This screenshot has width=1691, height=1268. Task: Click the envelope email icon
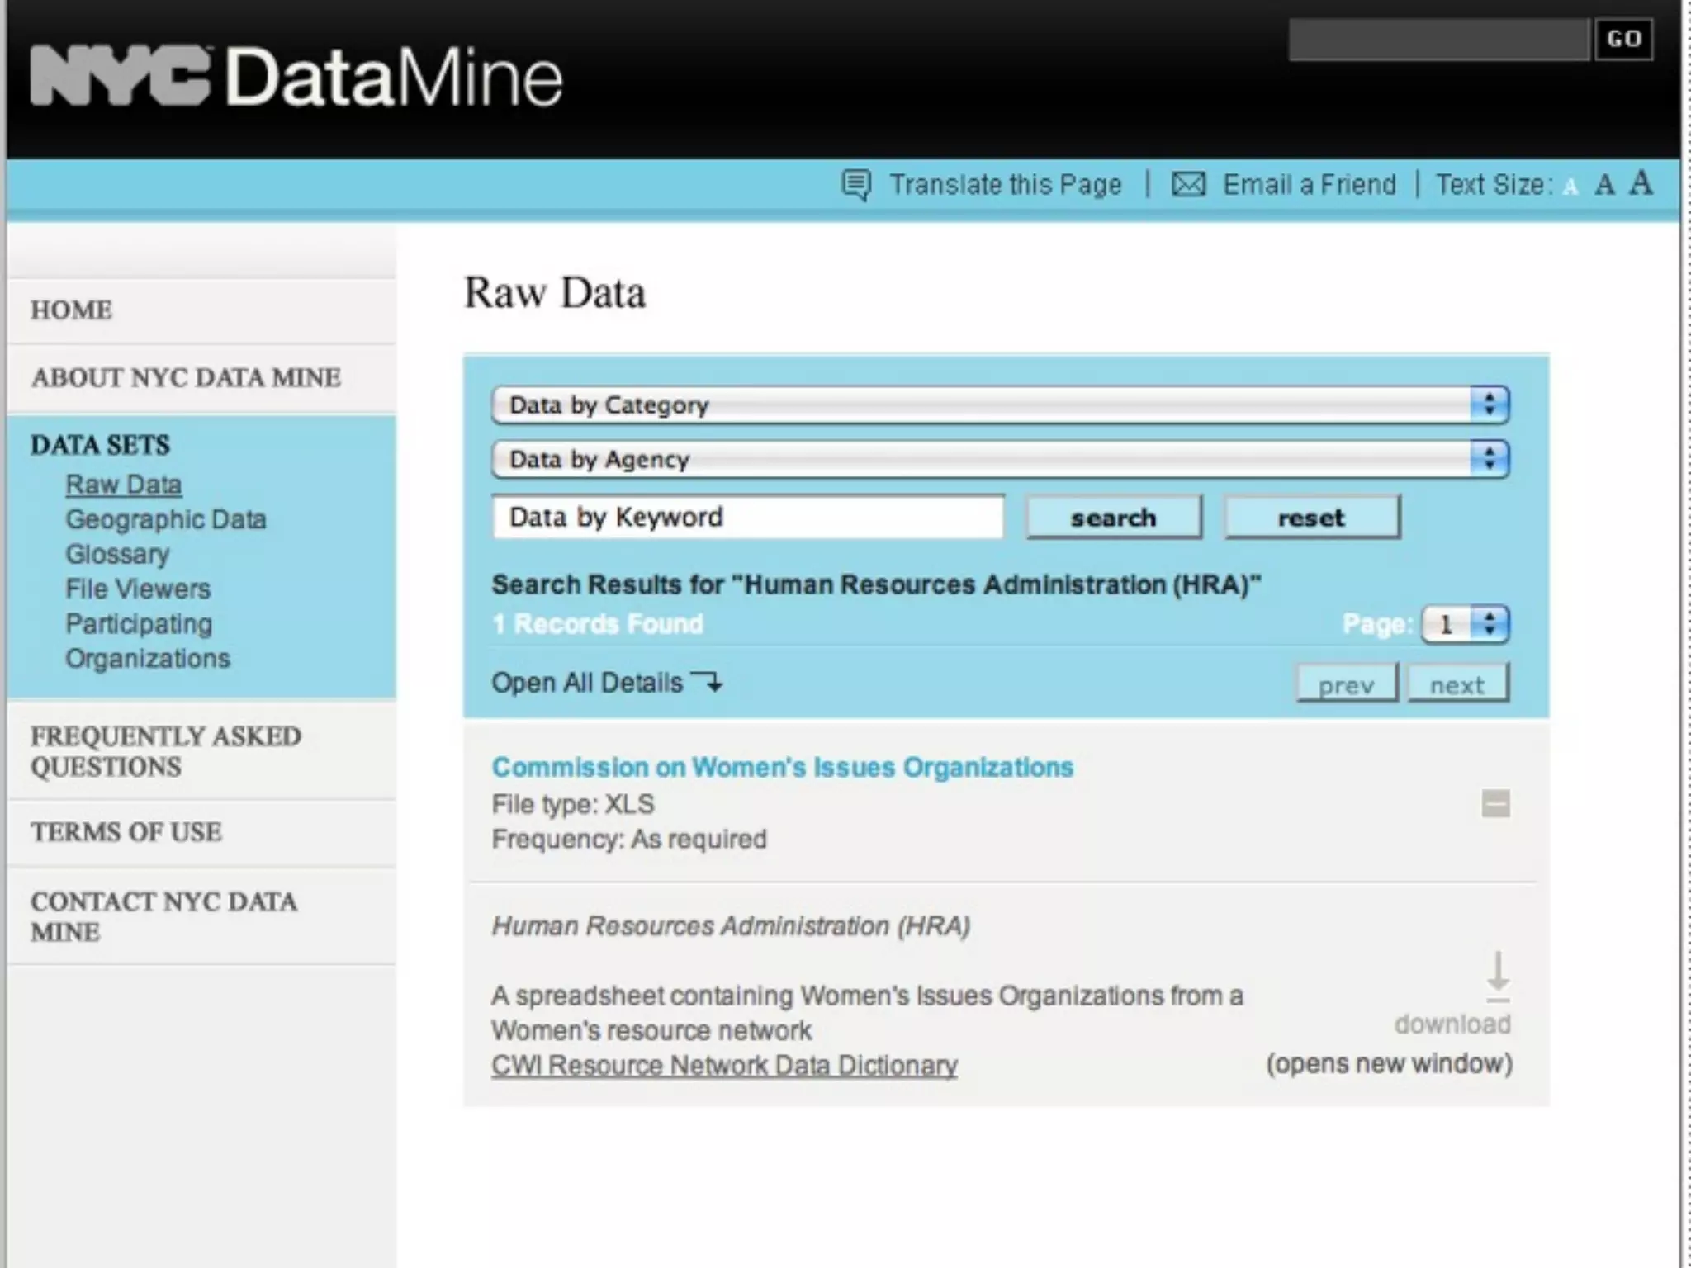(1188, 184)
